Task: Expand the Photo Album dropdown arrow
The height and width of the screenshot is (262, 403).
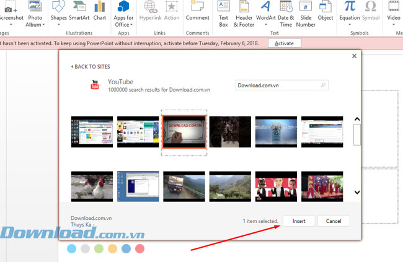Action: tap(43, 25)
